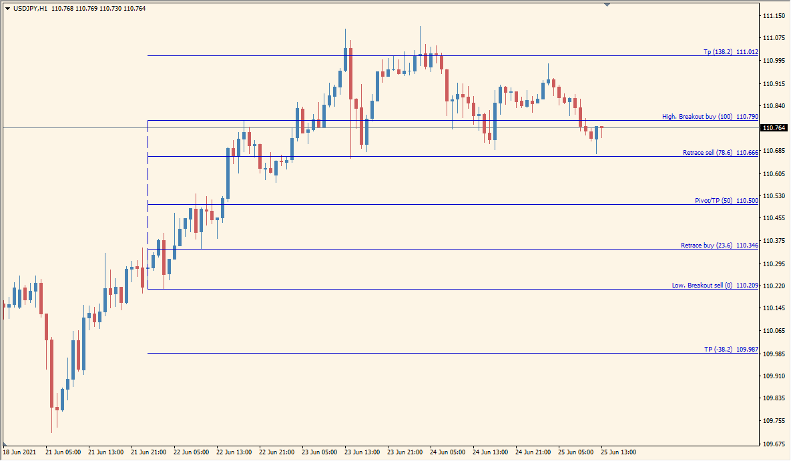Select the Low. Breakout sell (0) 110.209 label
The width and height of the screenshot is (791, 461).
(x=715, y=286)
